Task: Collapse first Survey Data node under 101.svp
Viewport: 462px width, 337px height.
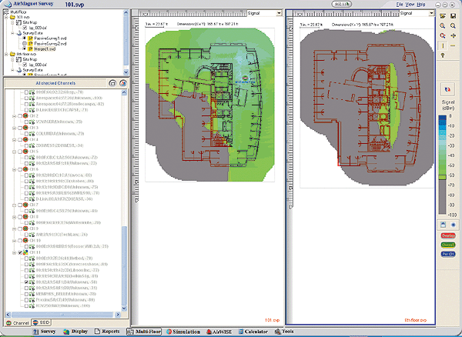Action: 12,33
